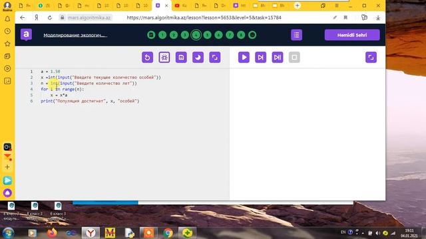
Task: Open the browser hamburger menu
Action: 337,5
